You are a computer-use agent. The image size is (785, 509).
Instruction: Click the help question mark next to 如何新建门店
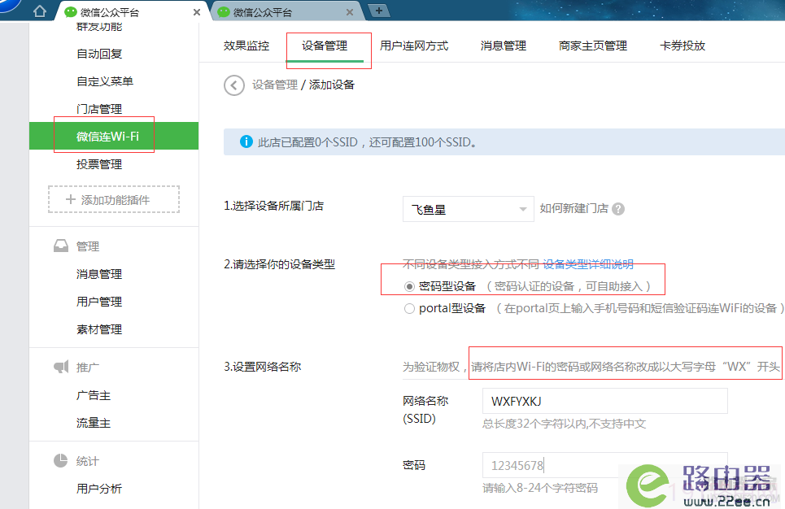pos(618,209)
